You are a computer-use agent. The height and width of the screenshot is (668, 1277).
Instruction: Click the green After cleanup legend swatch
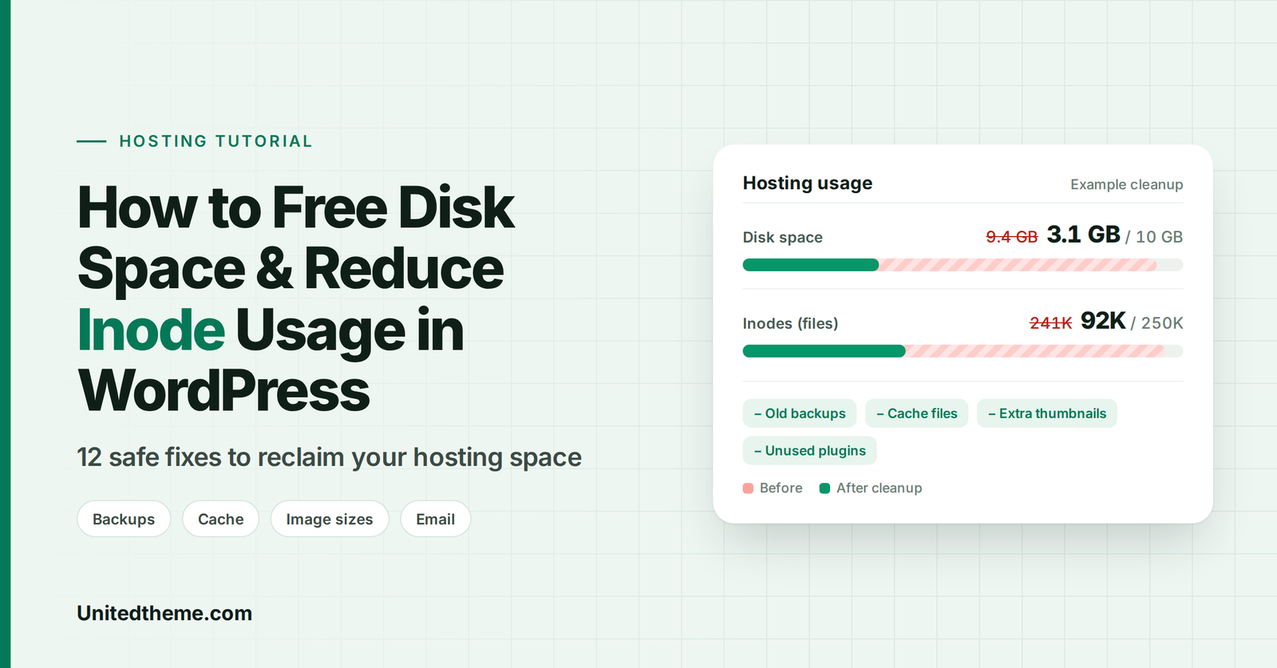824,488
